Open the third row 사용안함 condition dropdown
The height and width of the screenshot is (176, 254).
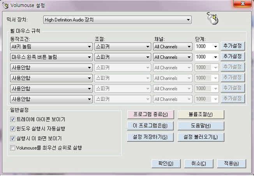pos(51,67)
